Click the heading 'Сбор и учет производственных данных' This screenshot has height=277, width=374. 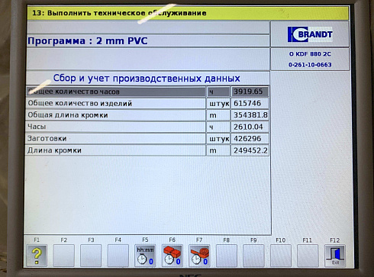point(147,78)
